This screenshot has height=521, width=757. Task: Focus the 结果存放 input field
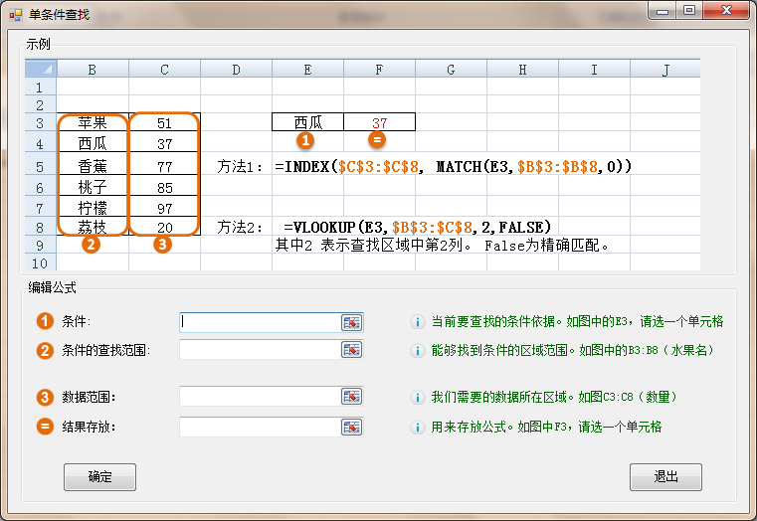click(x=259, y=427)
